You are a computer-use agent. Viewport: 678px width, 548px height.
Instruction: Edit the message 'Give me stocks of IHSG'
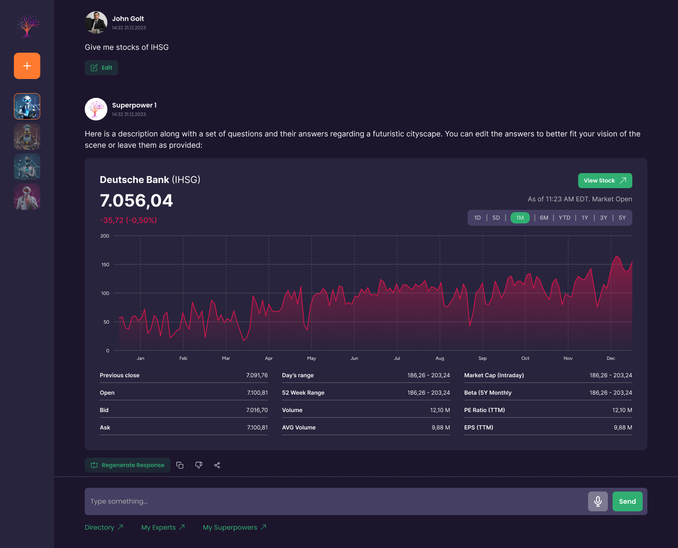[x=101, y=68]
